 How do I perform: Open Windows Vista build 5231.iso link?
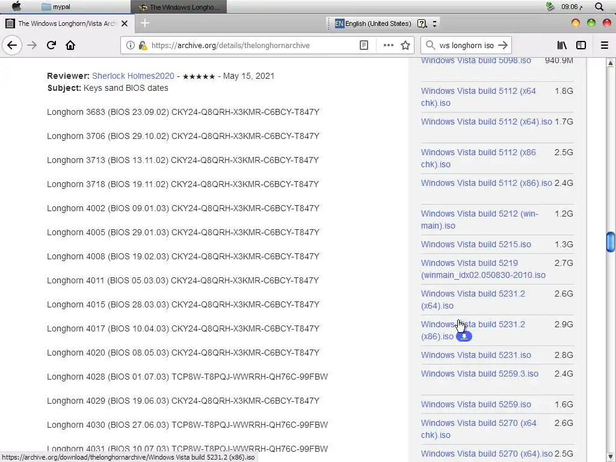pos(476,355)
